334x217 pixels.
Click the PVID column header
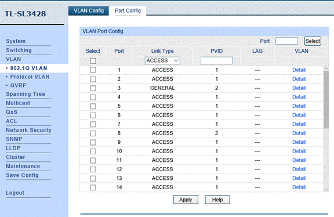216,51
